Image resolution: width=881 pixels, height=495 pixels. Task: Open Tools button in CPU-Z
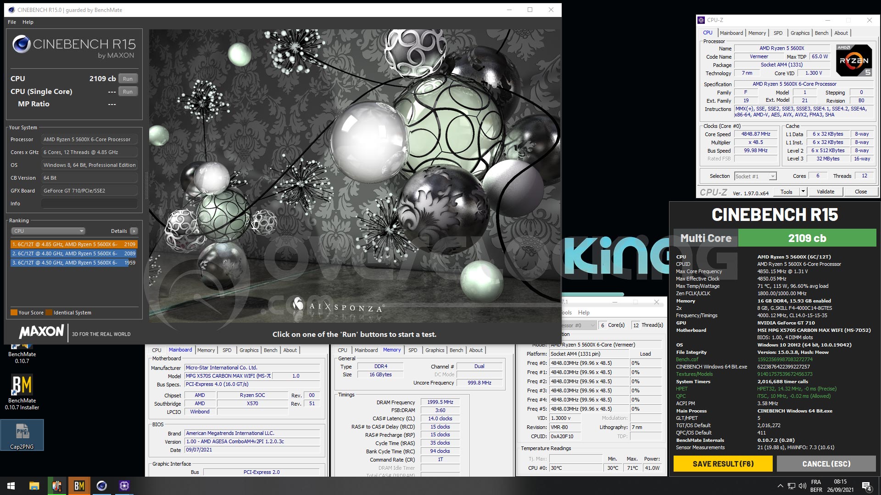click(786, 192)
